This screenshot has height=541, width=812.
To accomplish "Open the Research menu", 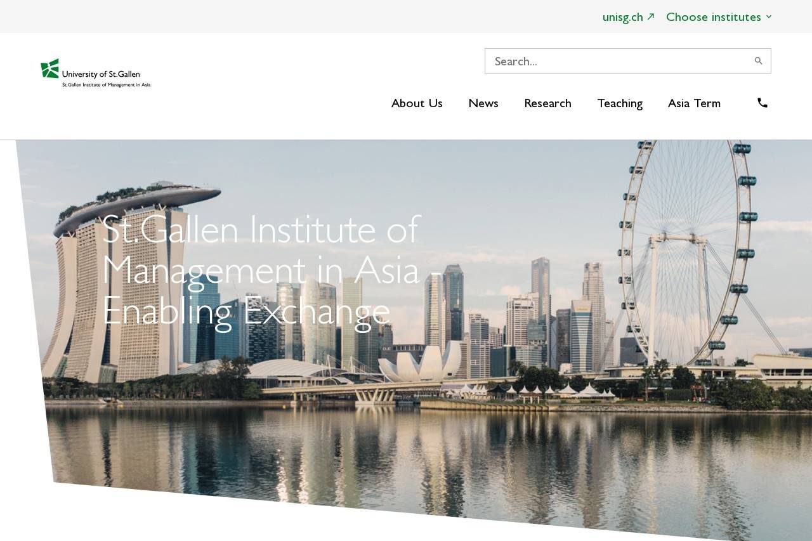I will [547, 103].
